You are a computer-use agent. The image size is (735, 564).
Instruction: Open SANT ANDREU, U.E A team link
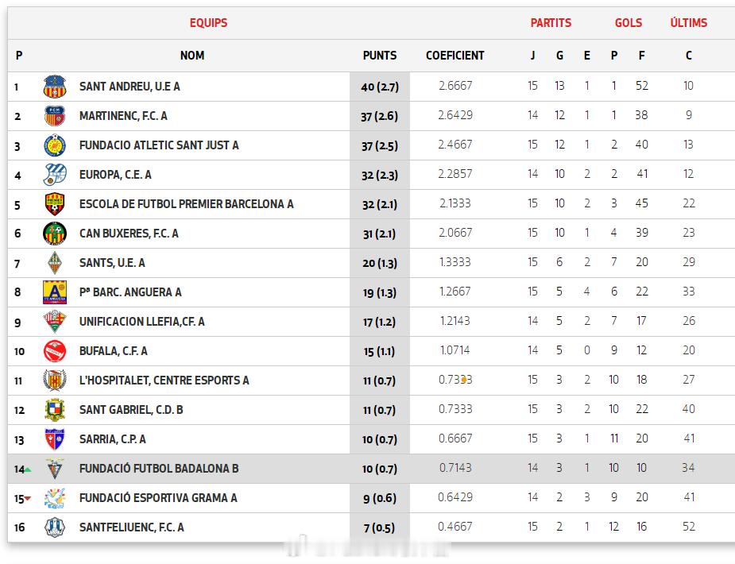[130, 87]
